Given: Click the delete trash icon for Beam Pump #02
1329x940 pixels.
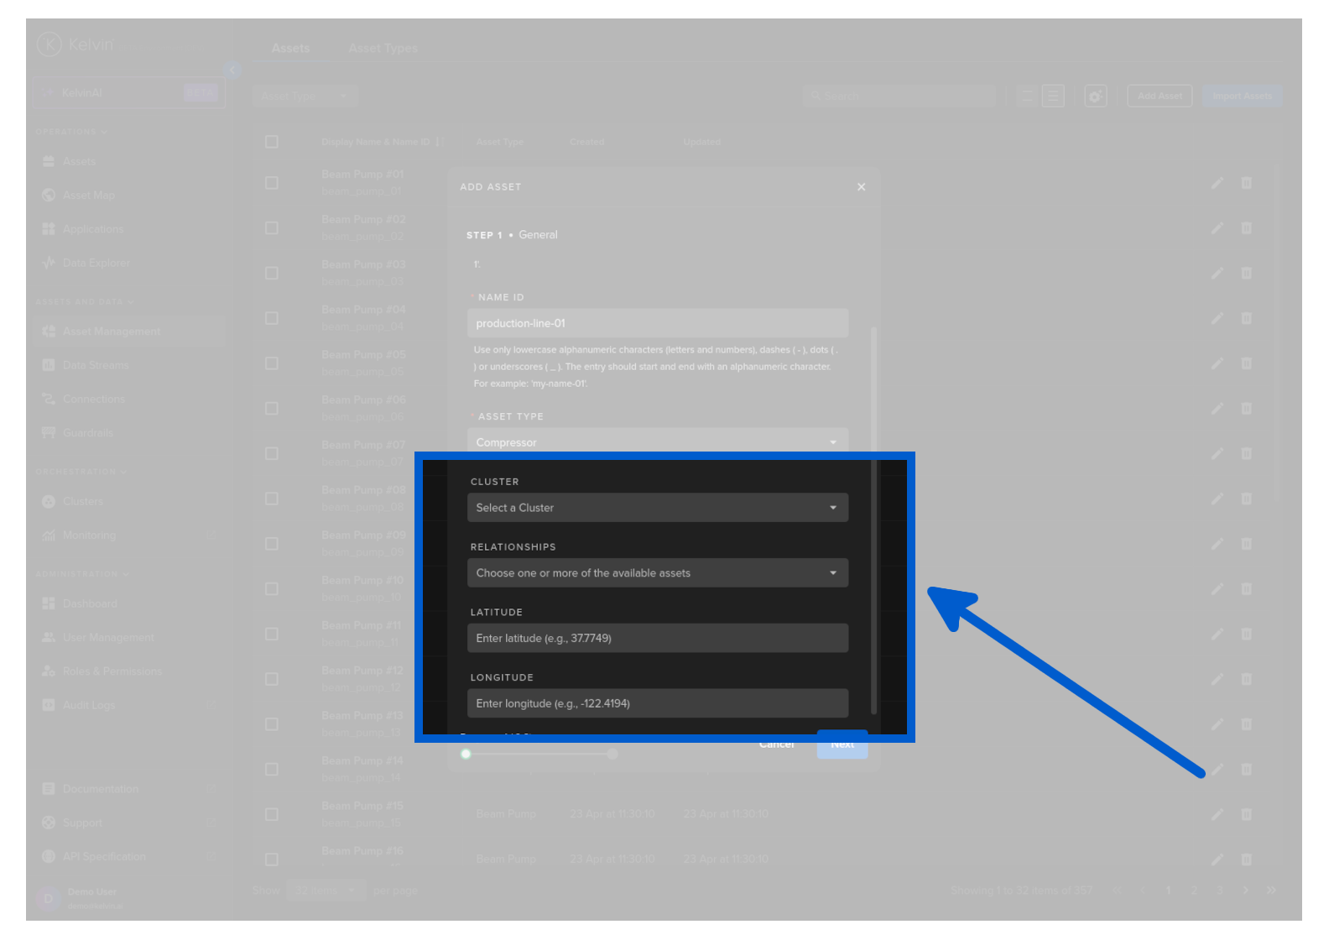Looking at the screenshot, I should coord(1246,228).
